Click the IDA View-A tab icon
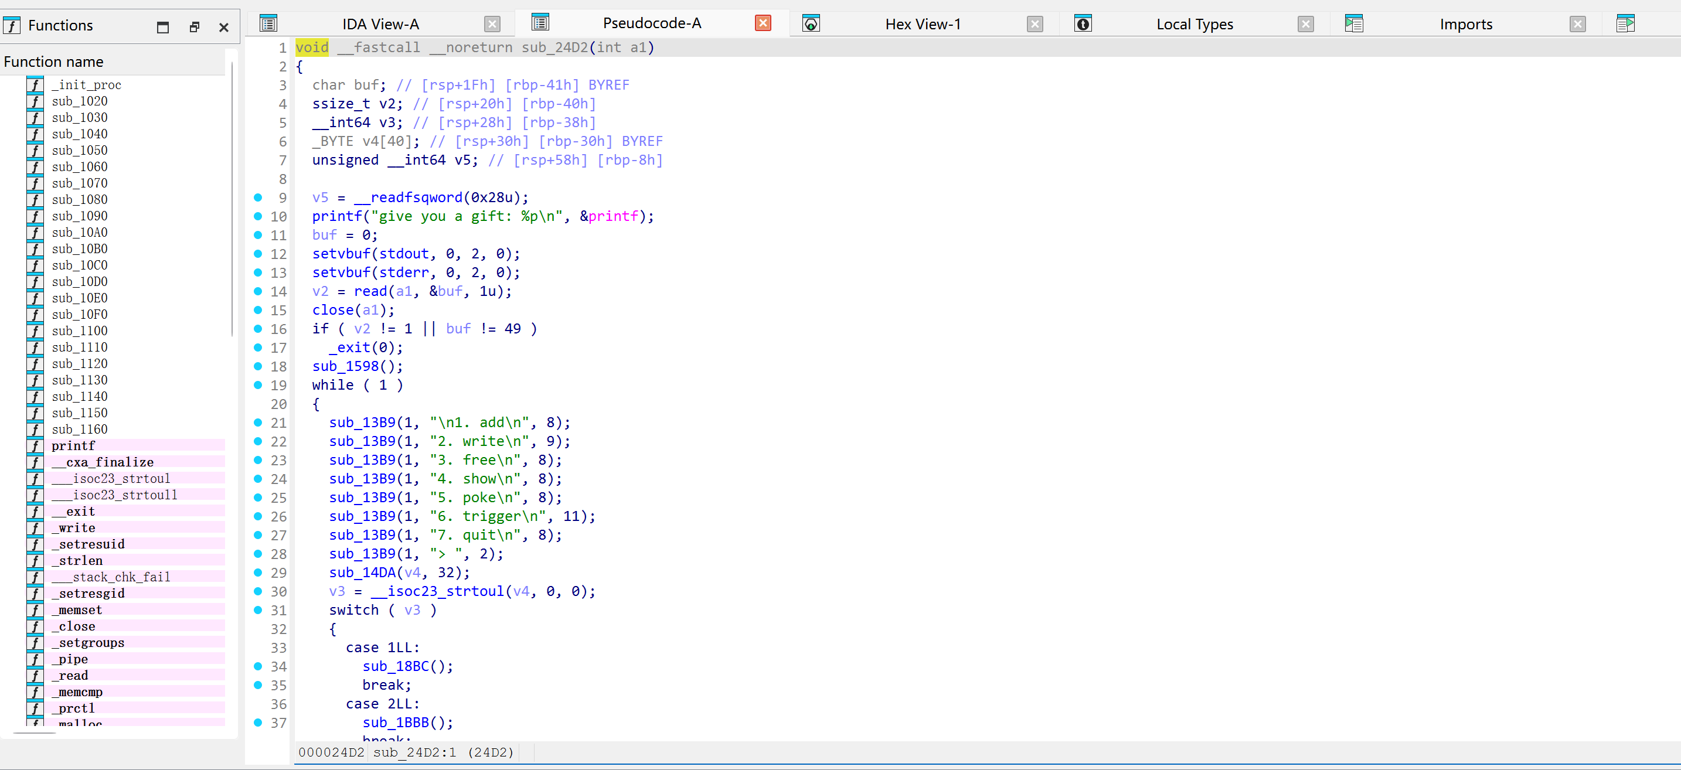The width and height of the screenshot is (1681, 770). (x=268, y=23)
